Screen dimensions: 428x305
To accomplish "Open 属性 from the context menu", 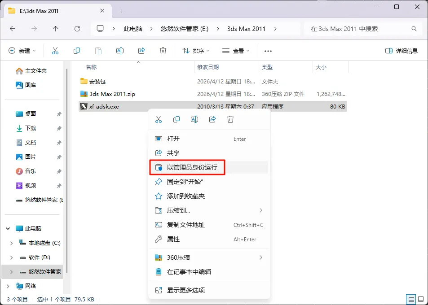I will point(209,240).
